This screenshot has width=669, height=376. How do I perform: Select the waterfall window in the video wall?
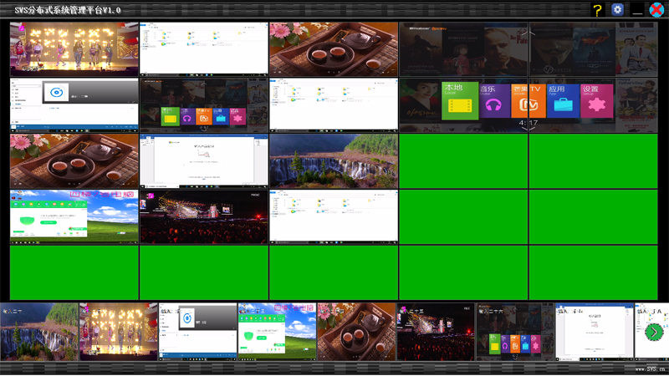pos(333,160)
